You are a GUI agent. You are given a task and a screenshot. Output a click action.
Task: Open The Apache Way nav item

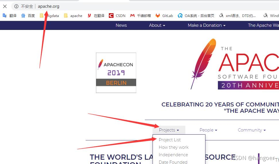click(263, 25)
